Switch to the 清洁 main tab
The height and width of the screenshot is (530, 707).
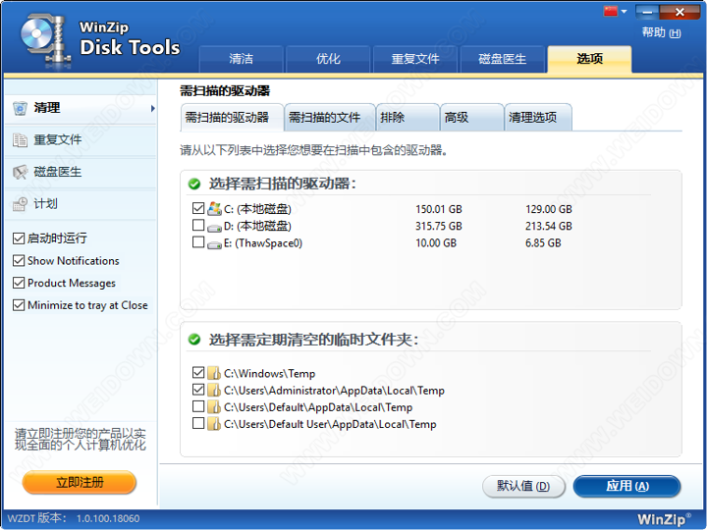coord(241,59)
